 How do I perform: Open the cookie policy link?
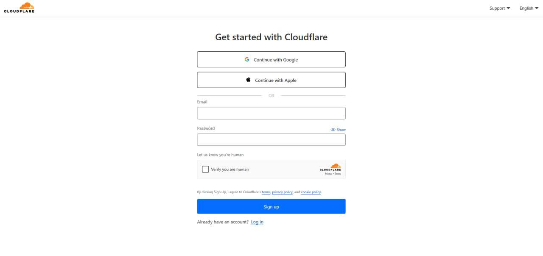coord(311,192)
